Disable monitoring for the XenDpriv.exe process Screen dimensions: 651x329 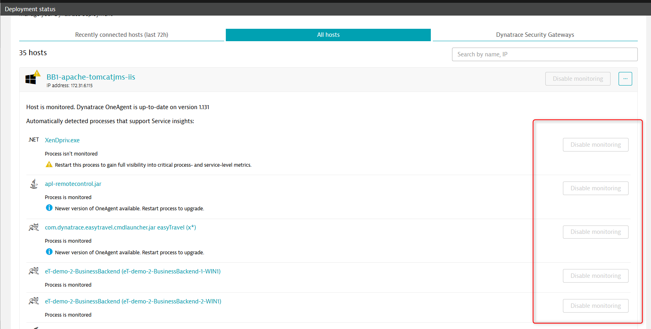click(x=595, y=145)
